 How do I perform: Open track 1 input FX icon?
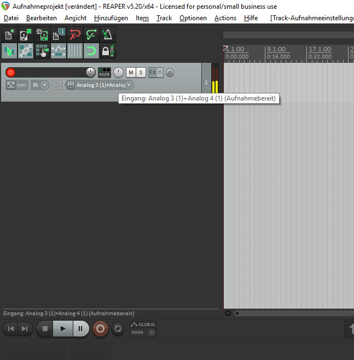click(71, 85)
